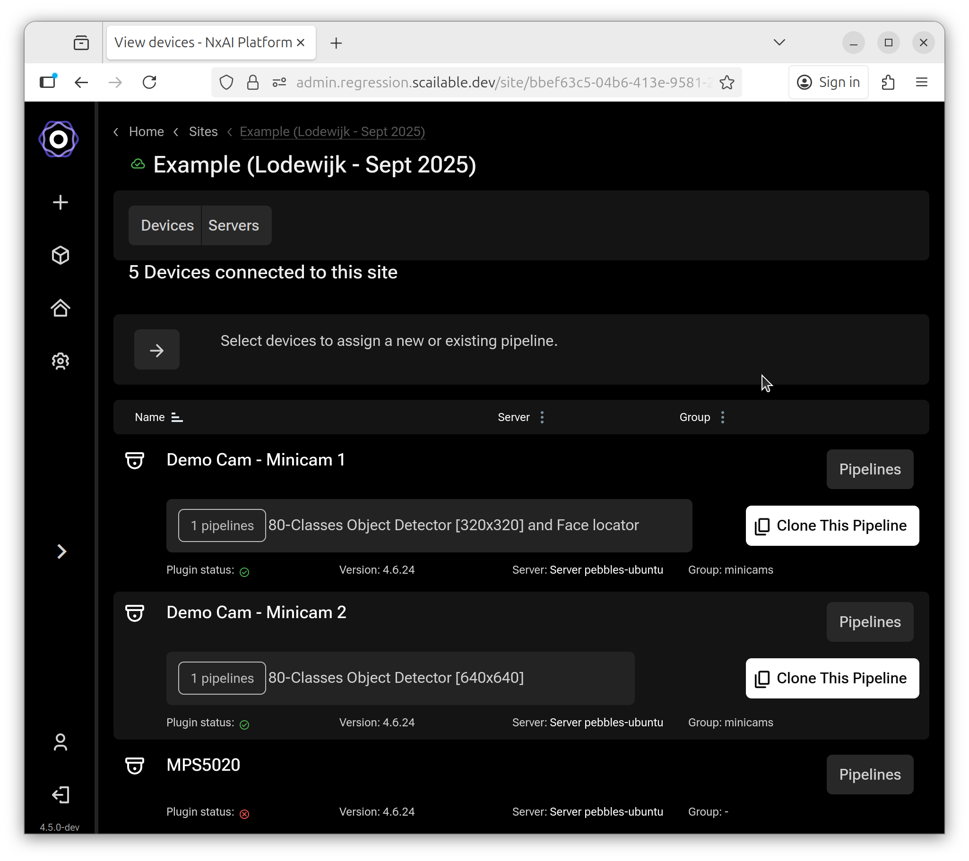This screenshot has width=969, height=861.
Task: Switch to the Servers tab
Action: tap(233, 225)
